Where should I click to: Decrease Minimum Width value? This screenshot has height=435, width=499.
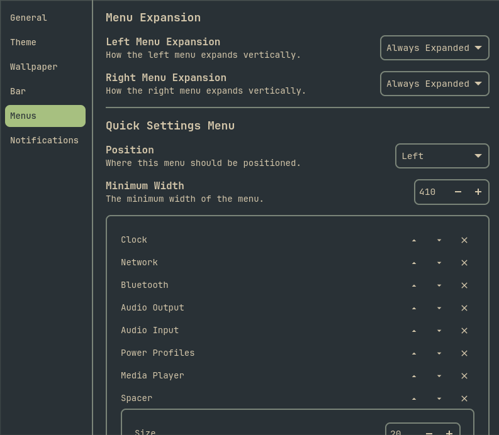(x=458, y=192)
